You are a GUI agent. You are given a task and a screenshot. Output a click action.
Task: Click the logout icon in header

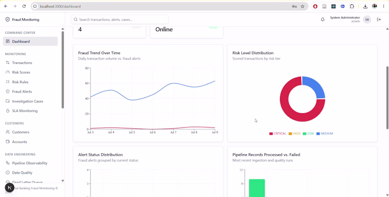pos(379,19)
